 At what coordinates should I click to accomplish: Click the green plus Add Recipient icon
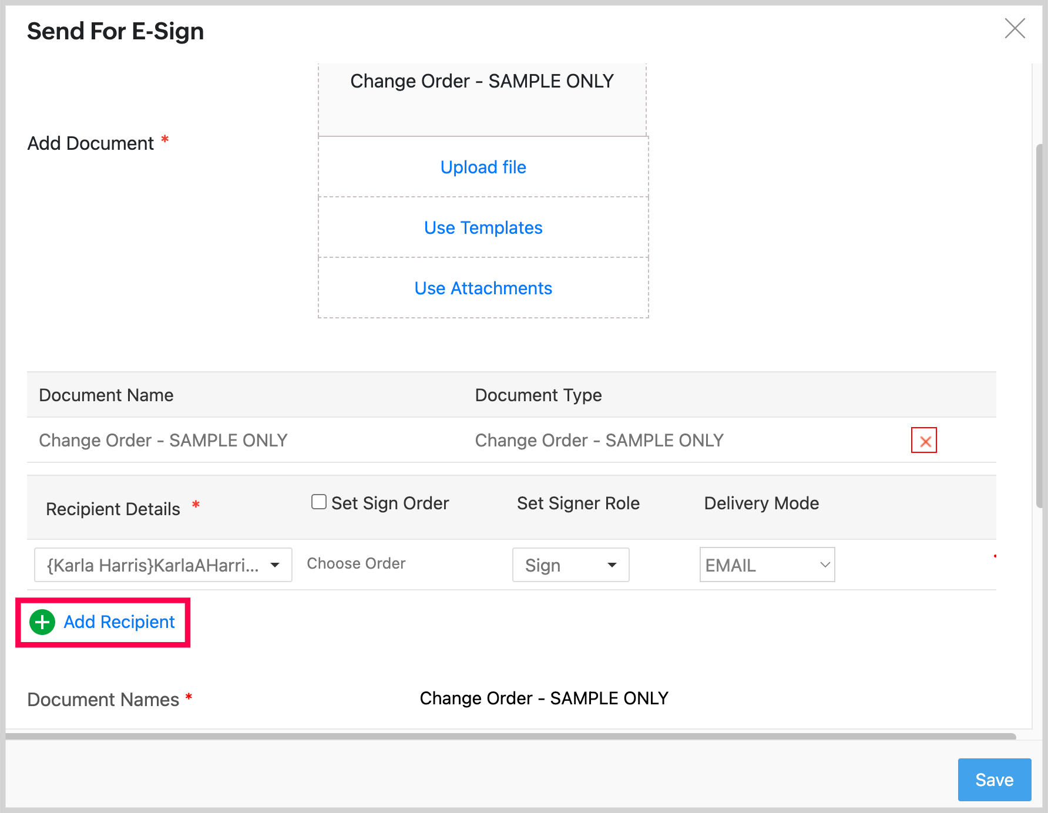(42, 622)
